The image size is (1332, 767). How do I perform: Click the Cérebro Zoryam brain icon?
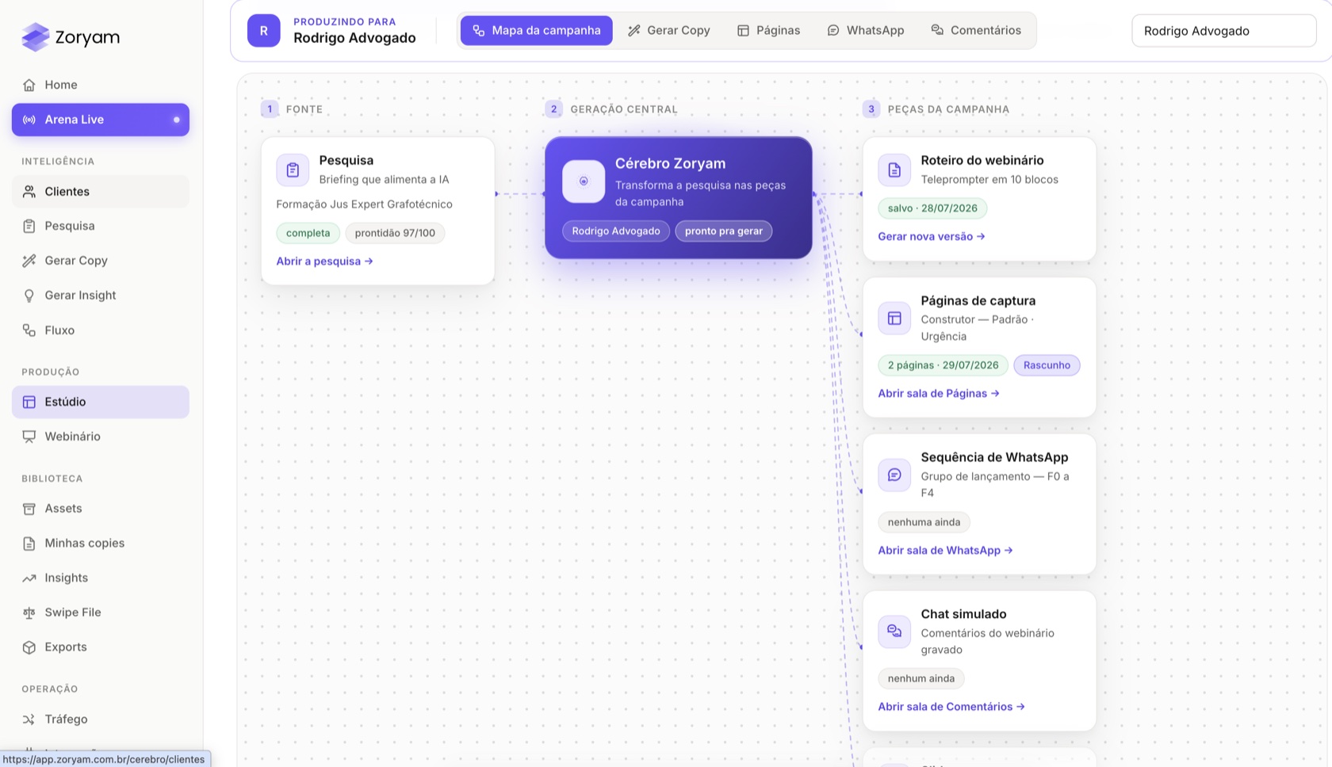(x=584, y=181)
